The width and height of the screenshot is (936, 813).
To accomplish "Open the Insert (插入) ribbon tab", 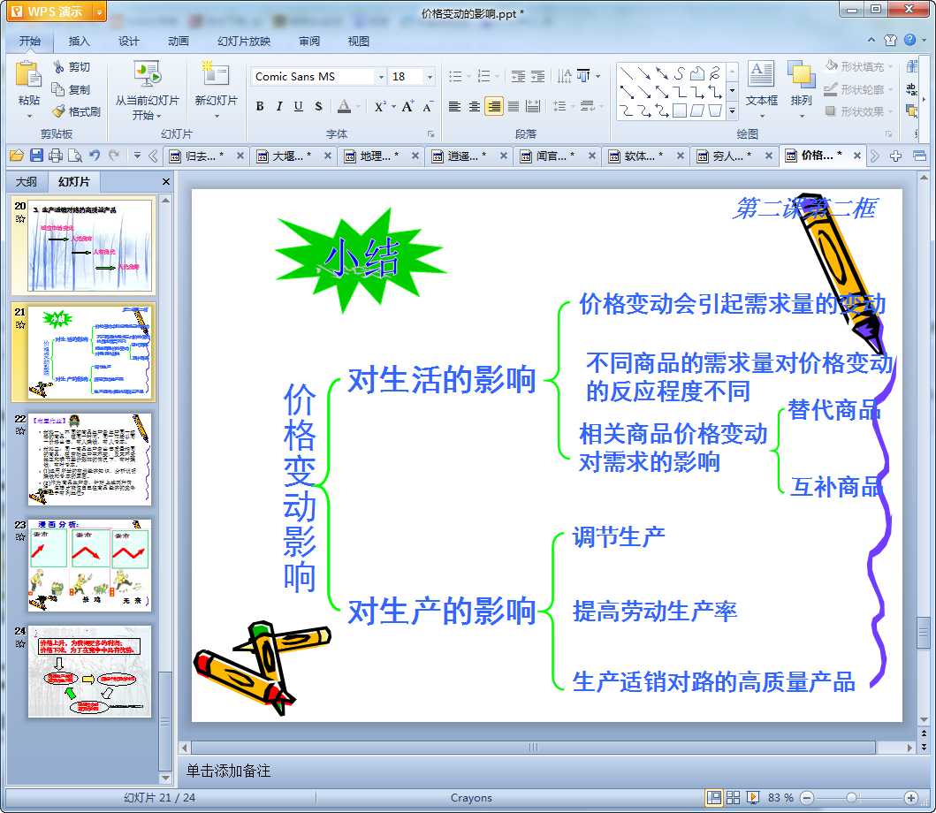I will pos(79,42).
